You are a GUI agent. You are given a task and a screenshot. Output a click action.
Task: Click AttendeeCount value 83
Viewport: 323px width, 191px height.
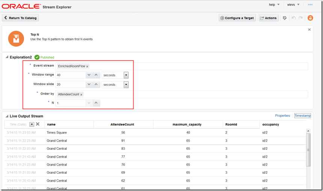123,148
